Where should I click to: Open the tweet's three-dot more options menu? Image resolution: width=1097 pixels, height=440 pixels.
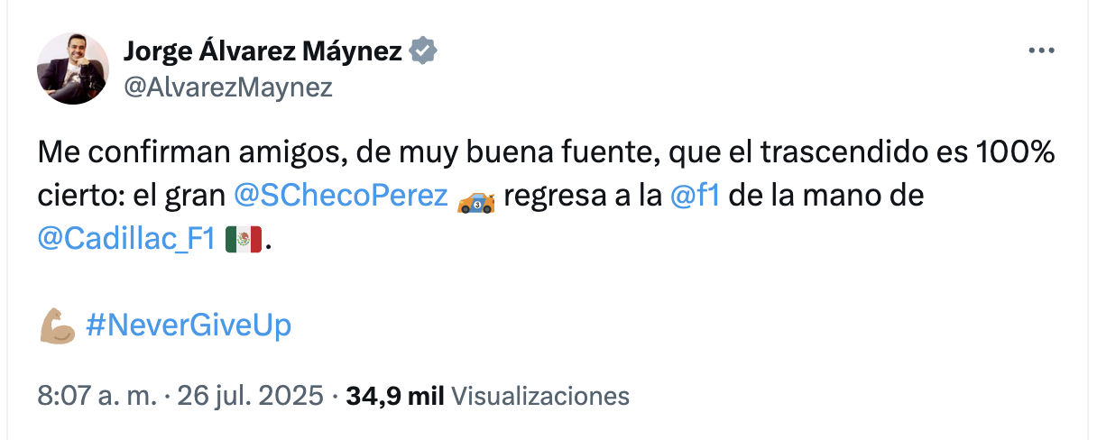coord(1042,51)
